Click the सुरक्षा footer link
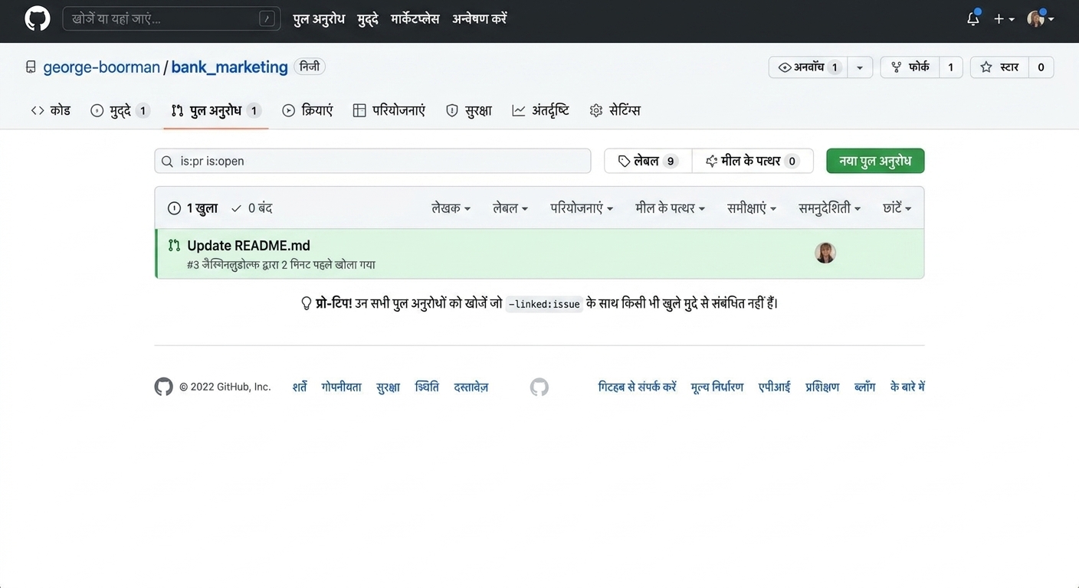This screenshot has height=588, width=1079. 389,387
